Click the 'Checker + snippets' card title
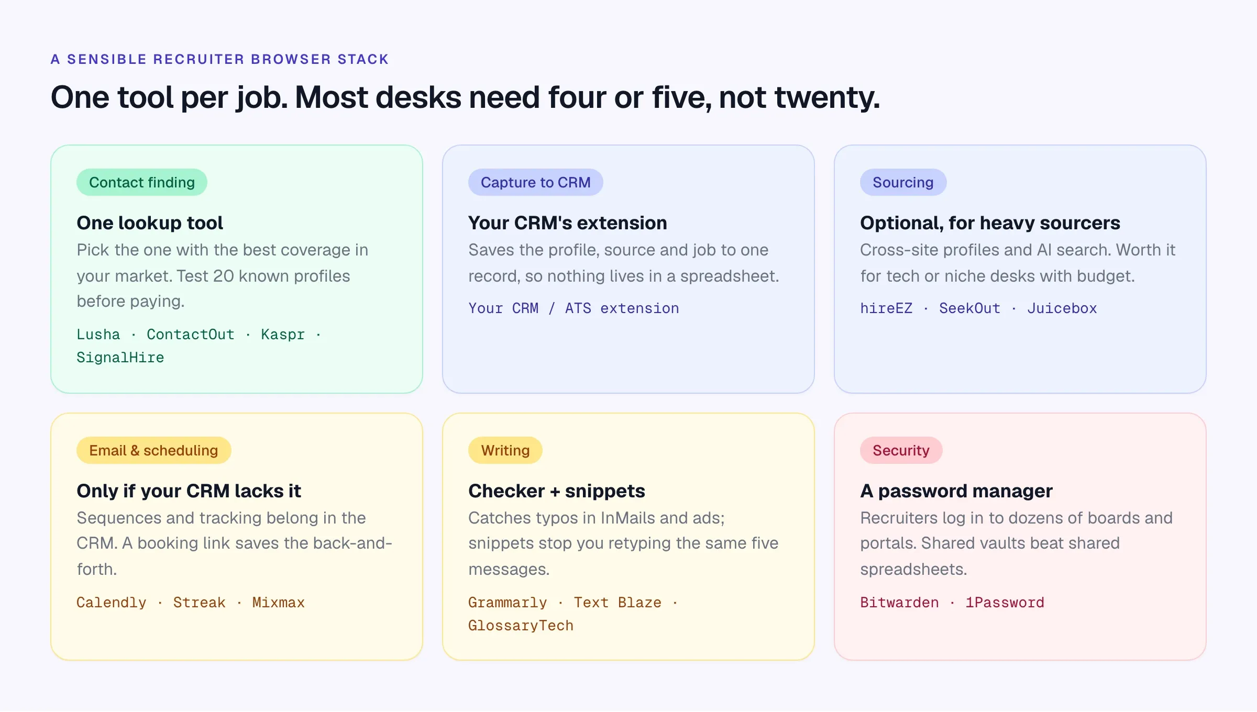The width and height of the screenshot is (1257, 712). point(557,491)
